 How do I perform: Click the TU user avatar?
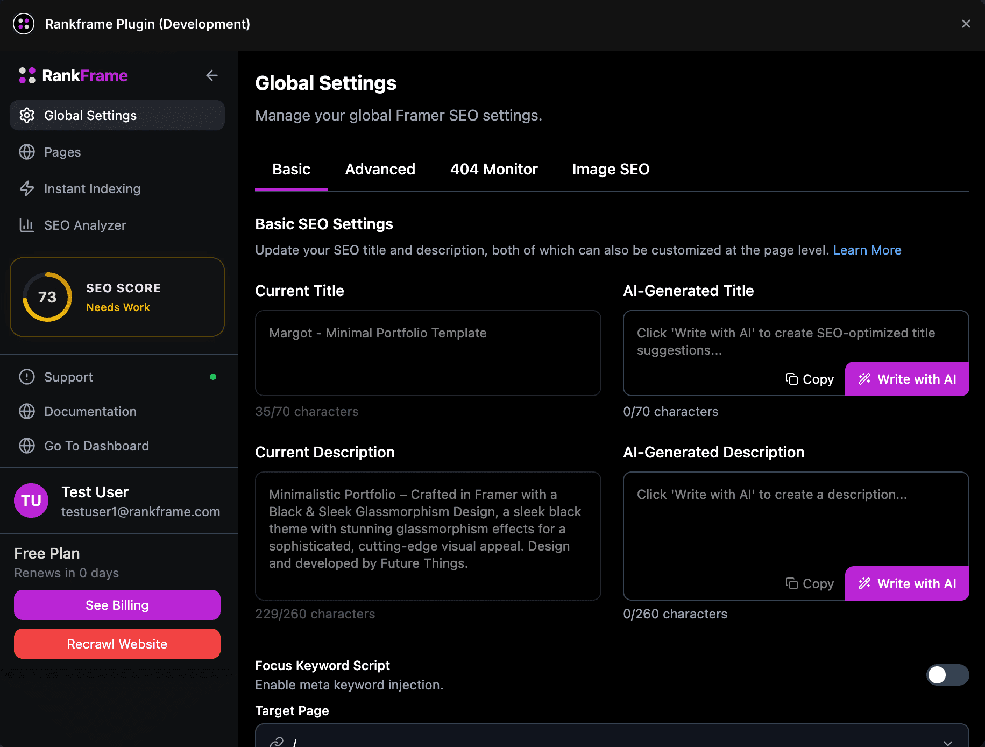point(31,501)
